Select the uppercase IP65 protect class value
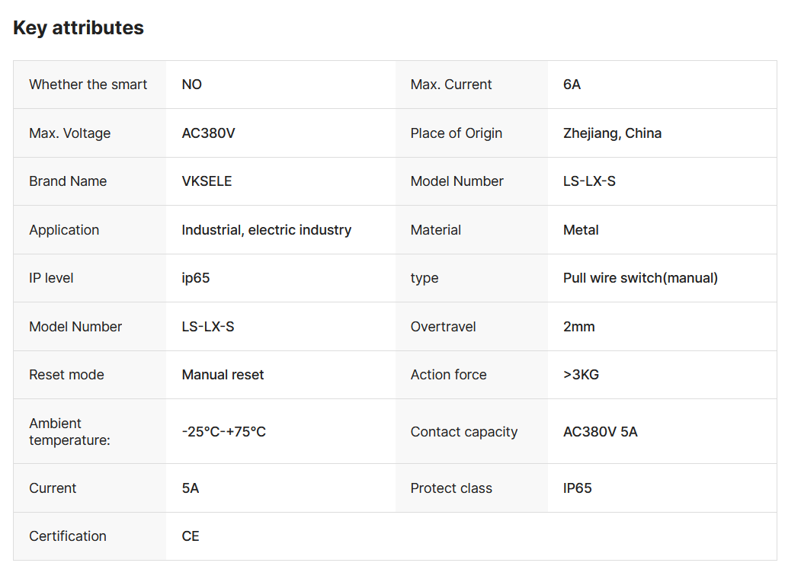The height and width of the screenshot is (566, 785). [x=577, y=488]
